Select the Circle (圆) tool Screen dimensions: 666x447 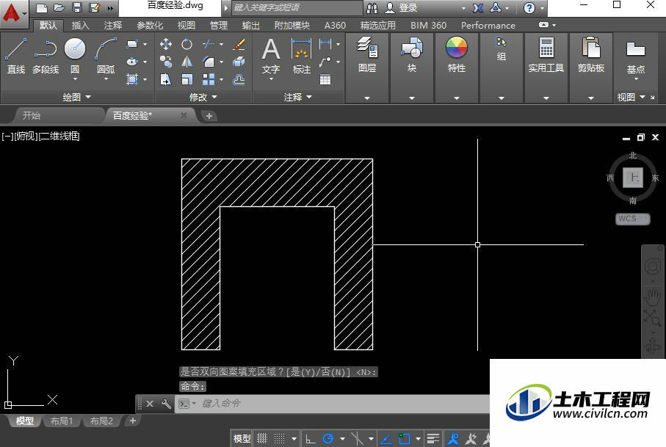tap(75, 55)
